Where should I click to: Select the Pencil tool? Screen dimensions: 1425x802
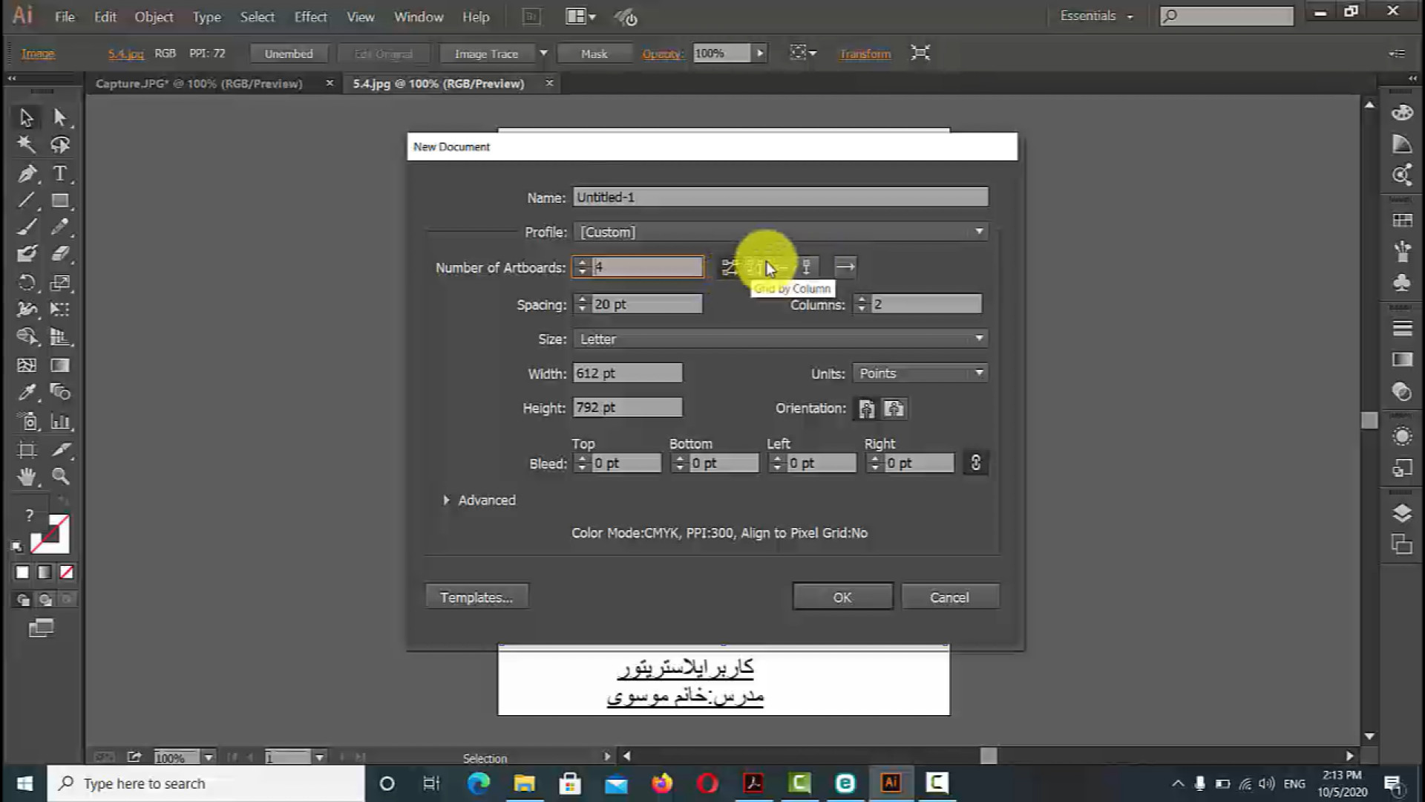[x=59, y=227]
